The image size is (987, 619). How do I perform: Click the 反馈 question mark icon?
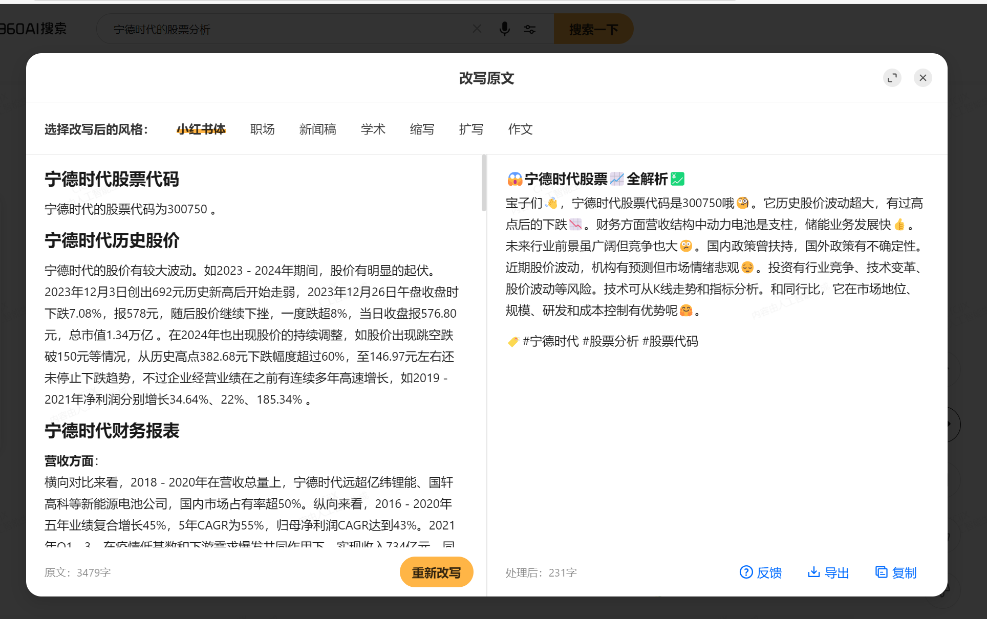(x=746, y=572)
